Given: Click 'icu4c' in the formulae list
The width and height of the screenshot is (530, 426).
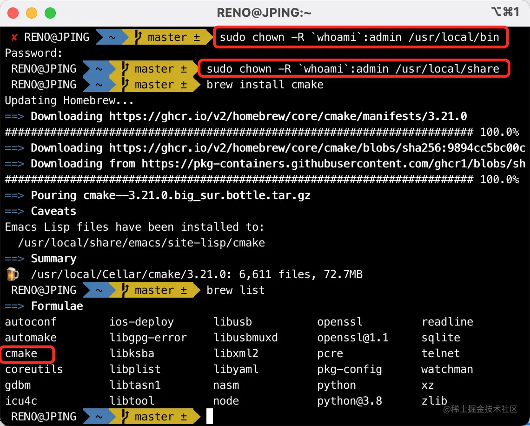Looking at the screenshot, I should click(x=21, y=401).
